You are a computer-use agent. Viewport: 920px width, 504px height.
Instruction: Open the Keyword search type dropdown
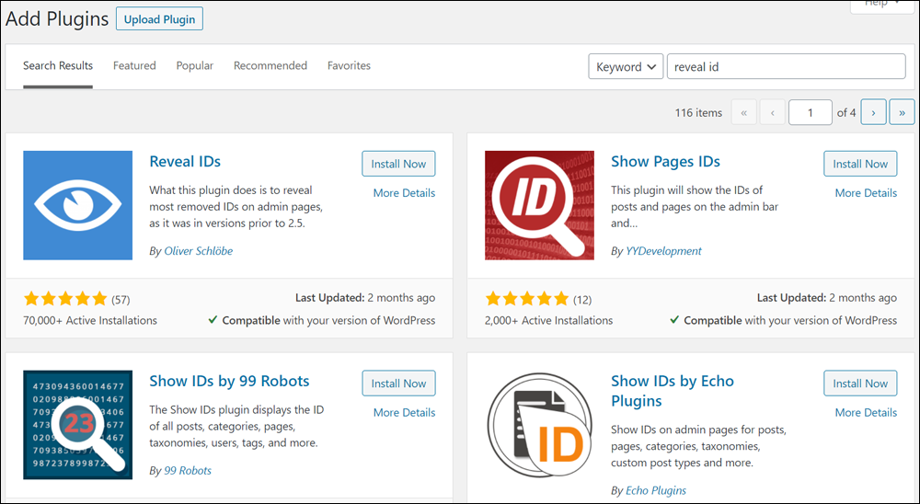pos(626,67)
